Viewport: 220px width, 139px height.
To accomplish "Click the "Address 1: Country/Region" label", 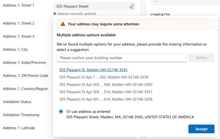I will pos(26,89).
